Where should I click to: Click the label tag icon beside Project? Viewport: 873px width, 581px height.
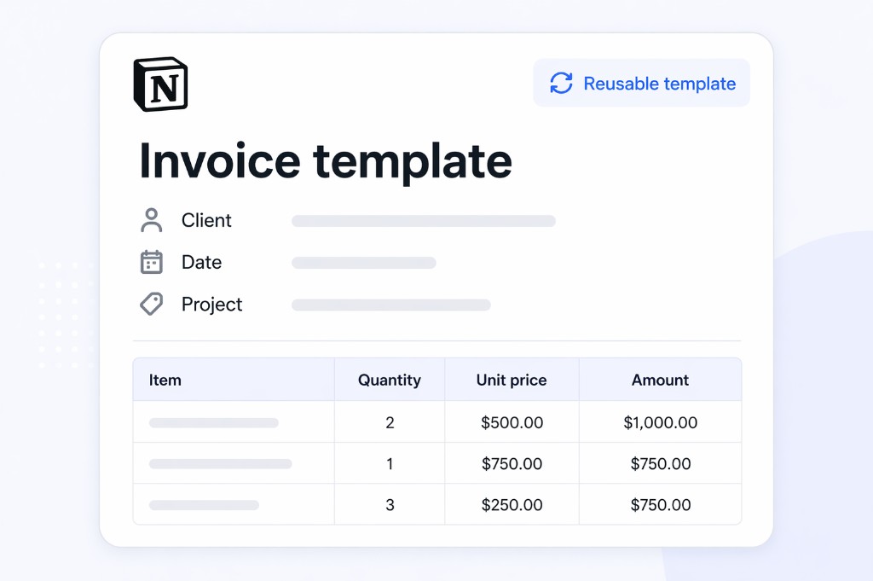[x=152, y=304]
